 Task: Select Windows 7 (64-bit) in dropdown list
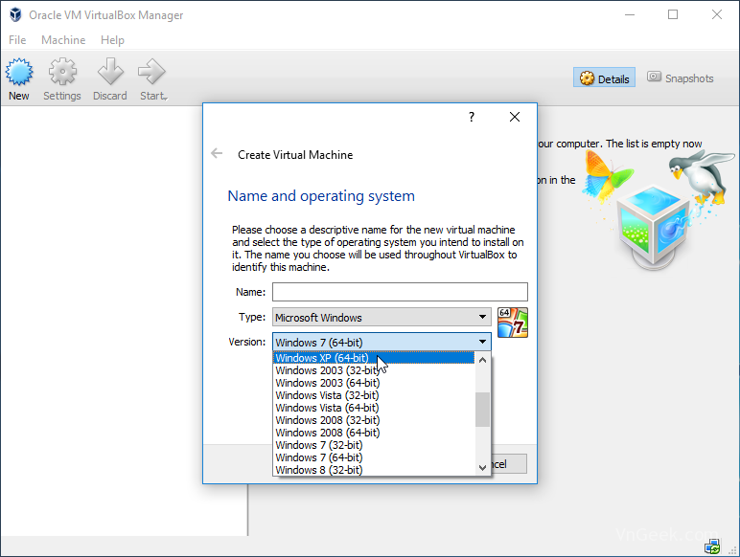pos(374,457)
